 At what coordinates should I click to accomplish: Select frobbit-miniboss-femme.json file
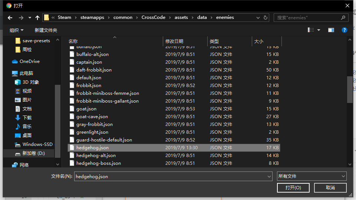(174, 93)
